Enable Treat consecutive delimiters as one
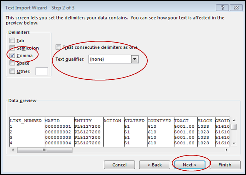Viewport: 246px width, 175px height. 58,47
